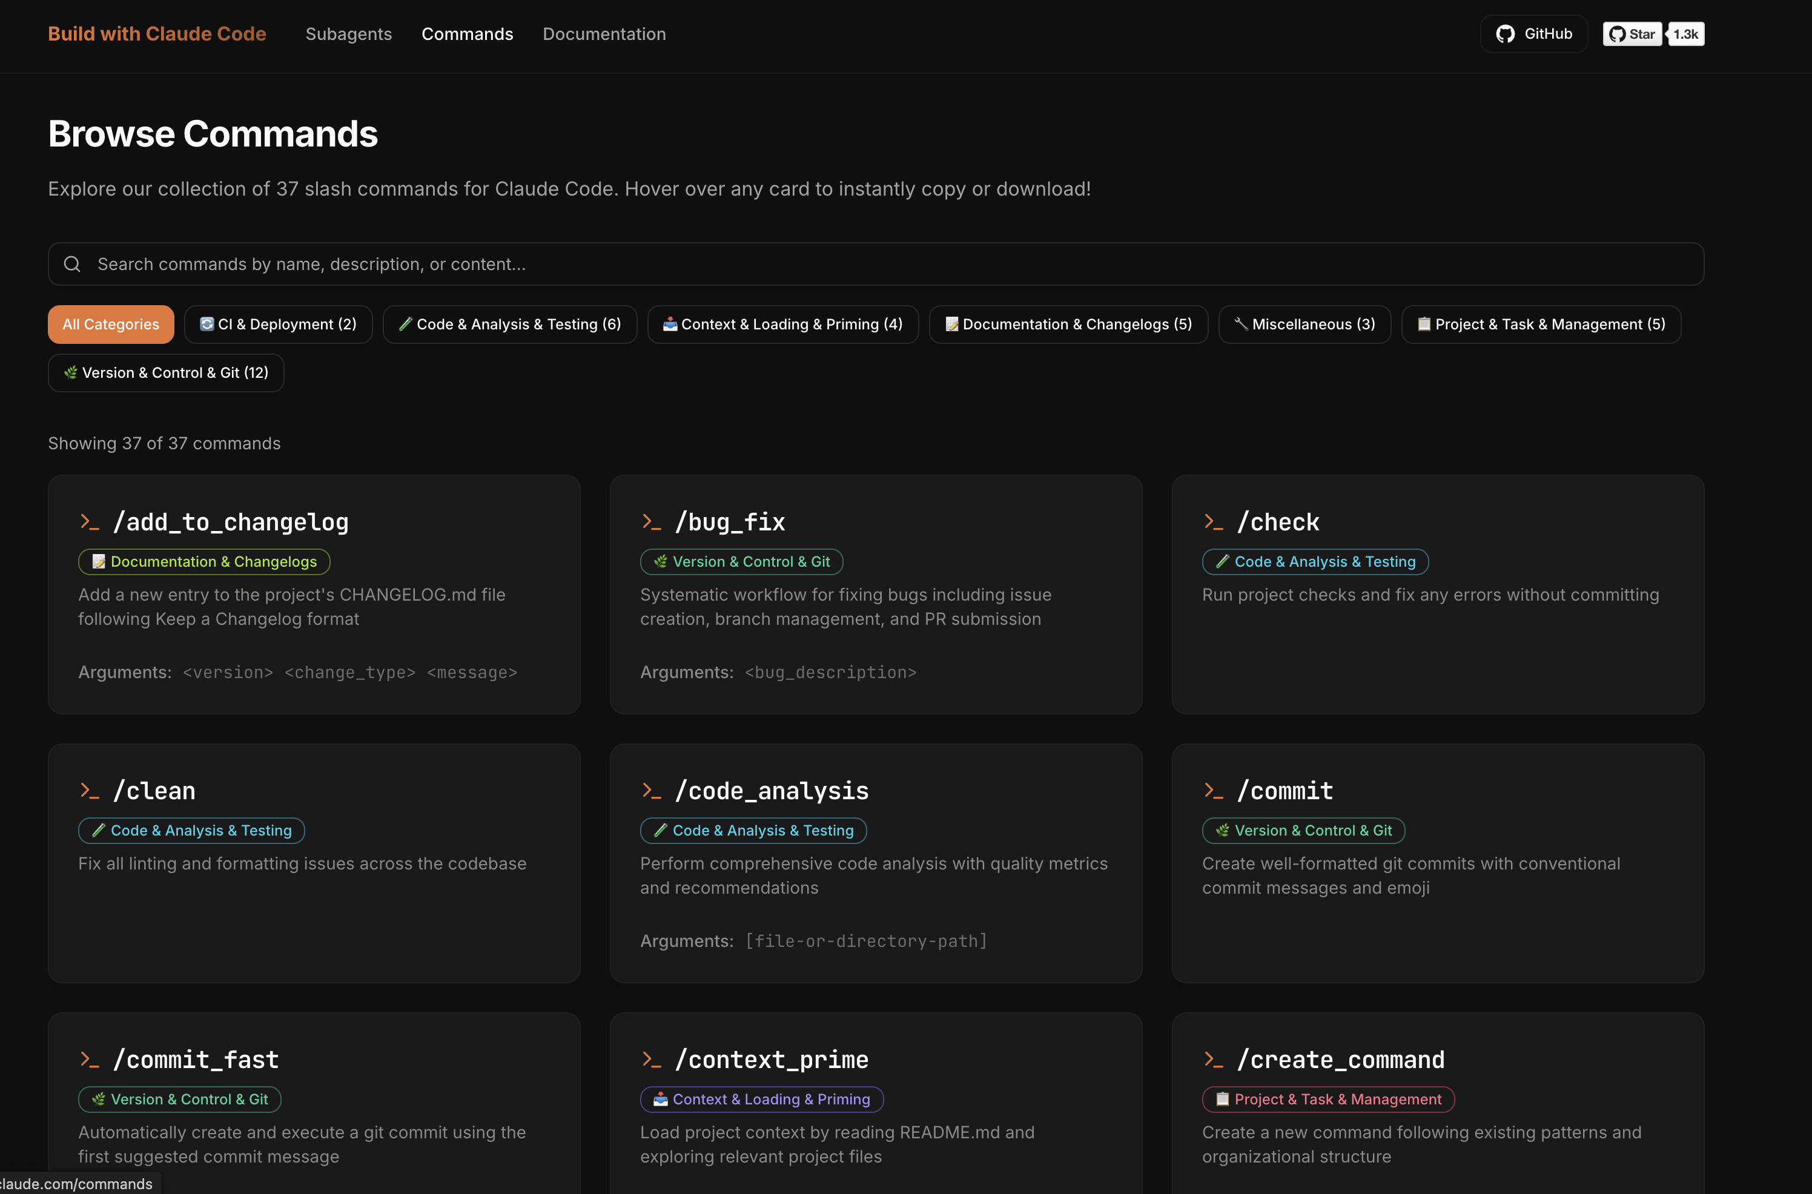The height and width of the screenshot is (1194, 1812).
Task: Click the terminal prompt icon beside /create_command
Action: 1213,1060
